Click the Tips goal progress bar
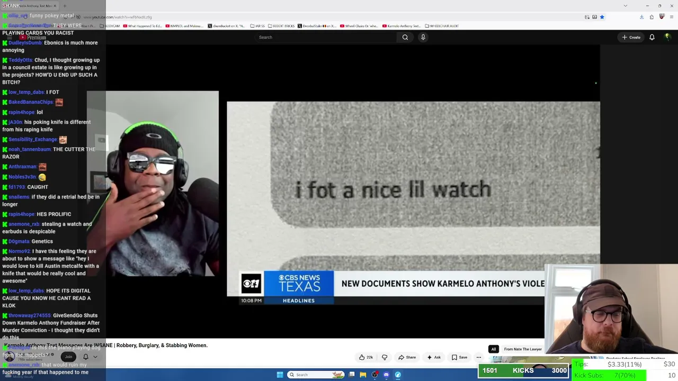The width and height of the screenshot is (678, 381). [x=625, y=364]
